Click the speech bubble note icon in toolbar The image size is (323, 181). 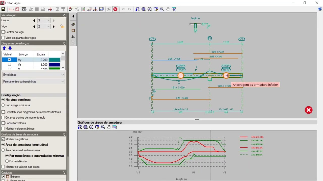pos(101,9)
